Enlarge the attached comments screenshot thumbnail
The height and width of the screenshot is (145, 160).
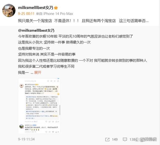(39, 106)
